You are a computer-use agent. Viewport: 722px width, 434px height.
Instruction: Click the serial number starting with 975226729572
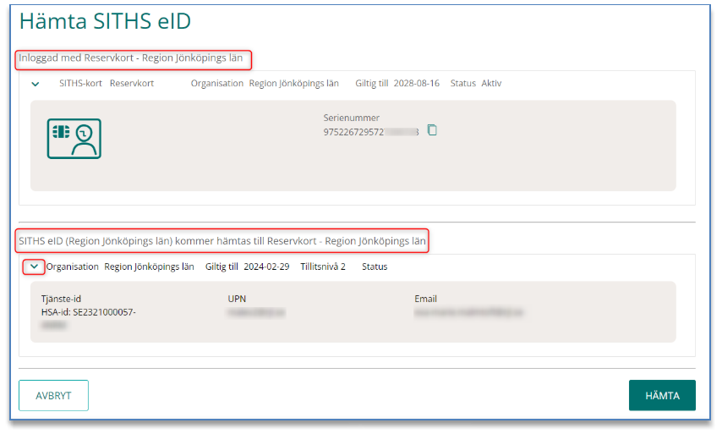(370, 132)
